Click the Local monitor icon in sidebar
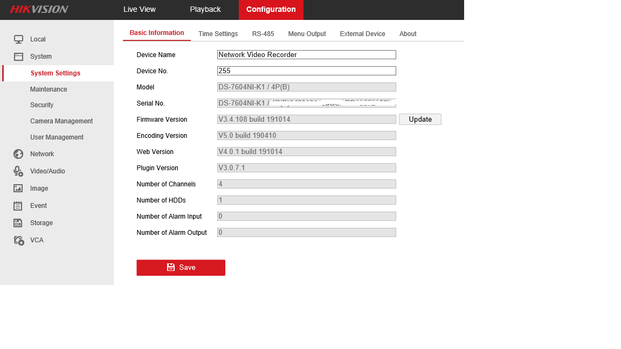 click(x=18, y=39)
